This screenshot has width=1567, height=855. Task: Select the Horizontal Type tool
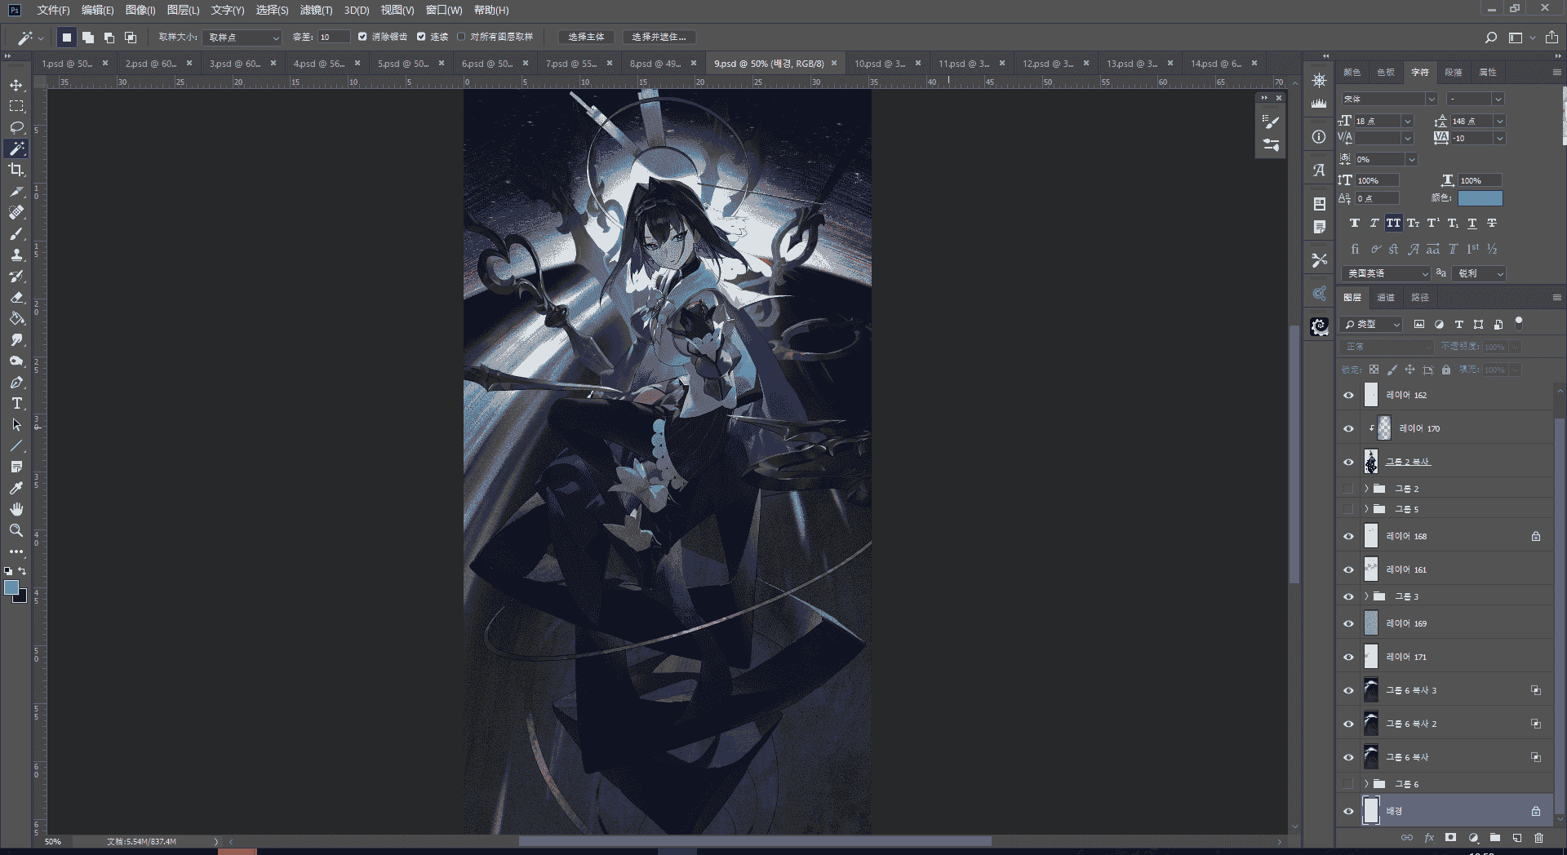(x=16, y=403)
